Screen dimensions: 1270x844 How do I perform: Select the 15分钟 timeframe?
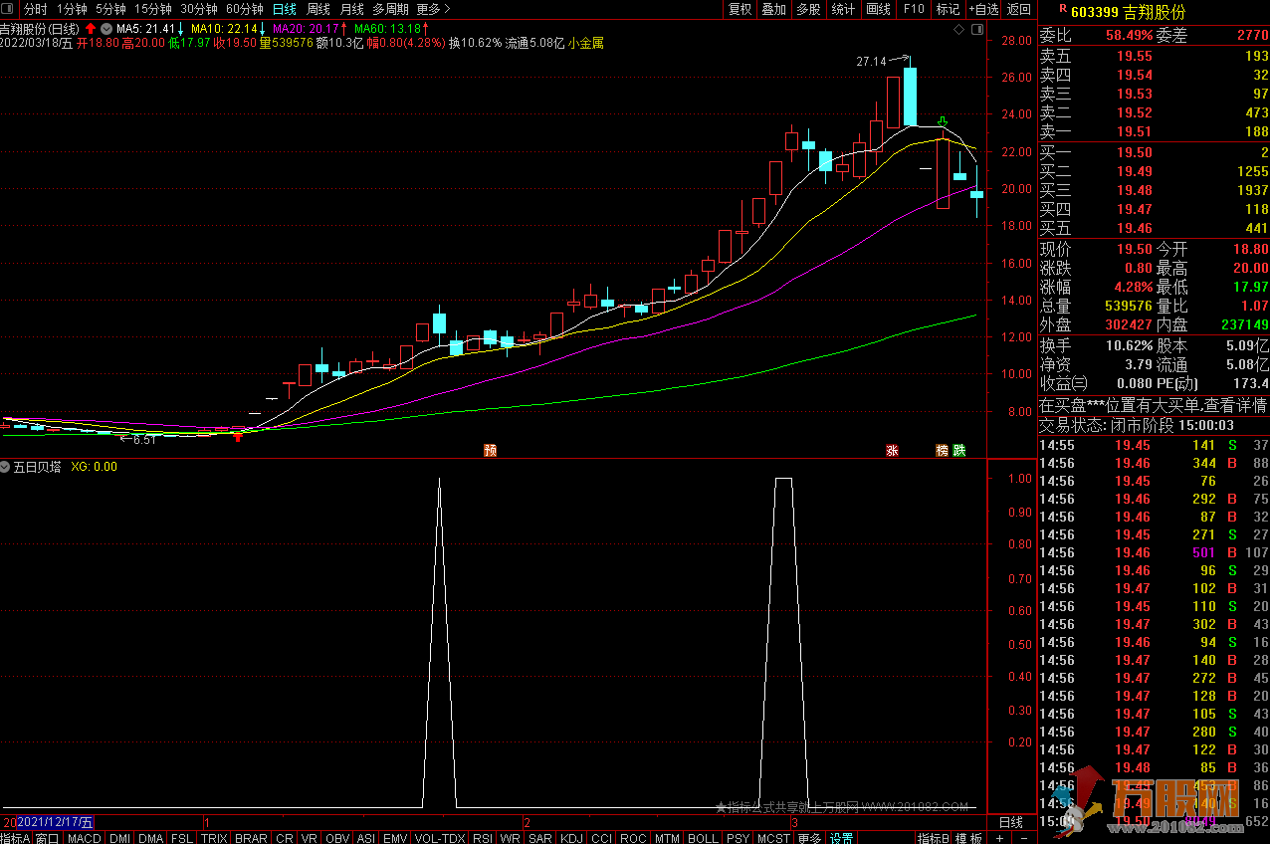point(153,9)
